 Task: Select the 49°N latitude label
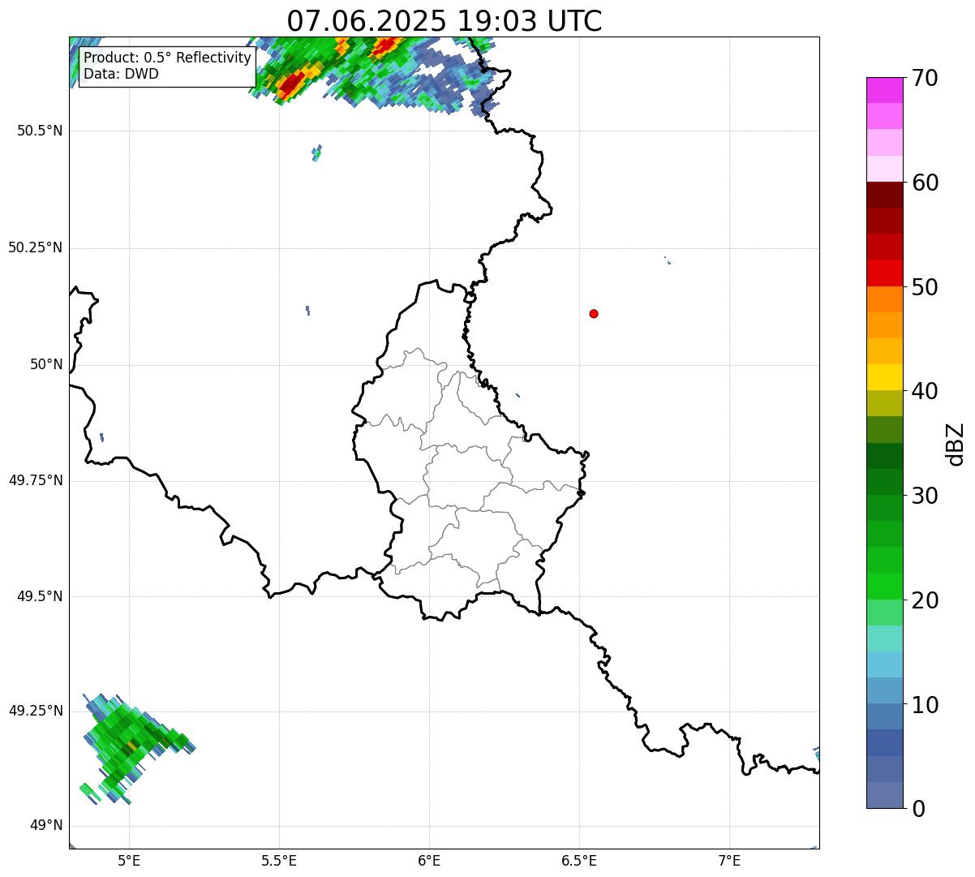pyautogui.click(x=46, y=825)
